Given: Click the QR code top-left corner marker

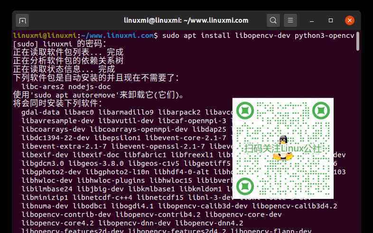Looking at the screenshot, I should (245, 111).
